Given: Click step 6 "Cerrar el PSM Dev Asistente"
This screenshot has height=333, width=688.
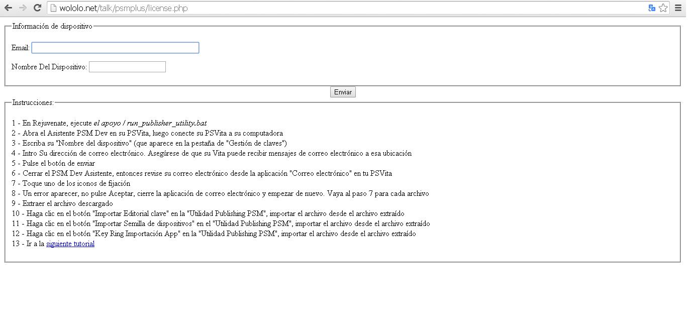Looking at the screenshot, I should (202, 173).
